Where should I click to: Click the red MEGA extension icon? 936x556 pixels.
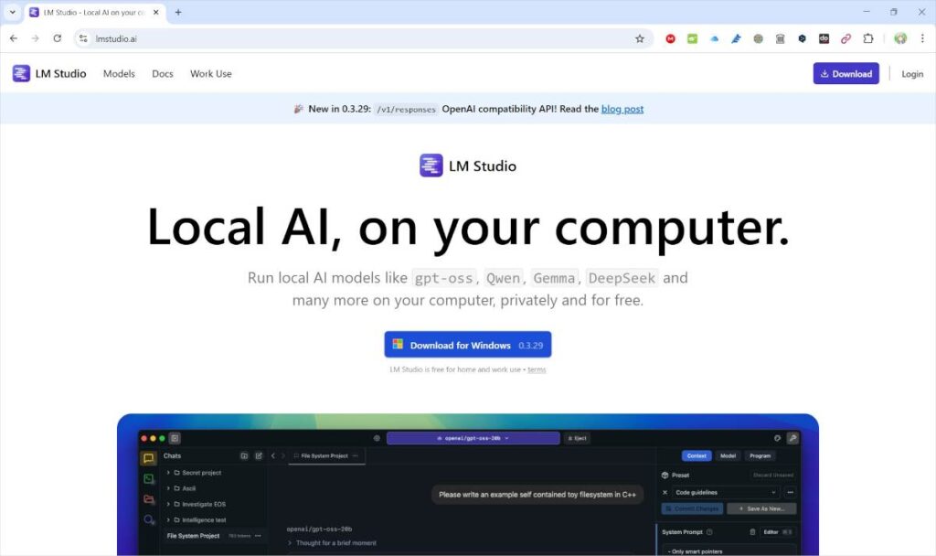pyautogui.click(x=671, y=38)
